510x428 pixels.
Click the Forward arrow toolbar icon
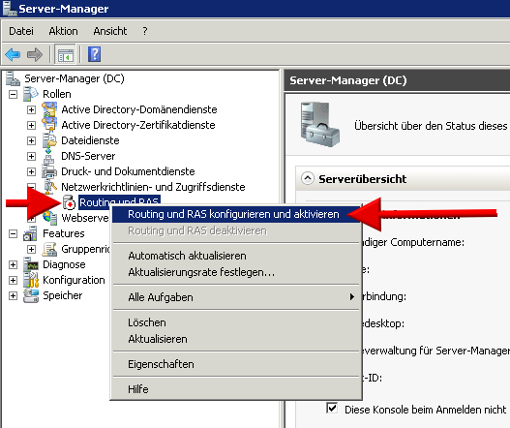[x=35, y=54]
